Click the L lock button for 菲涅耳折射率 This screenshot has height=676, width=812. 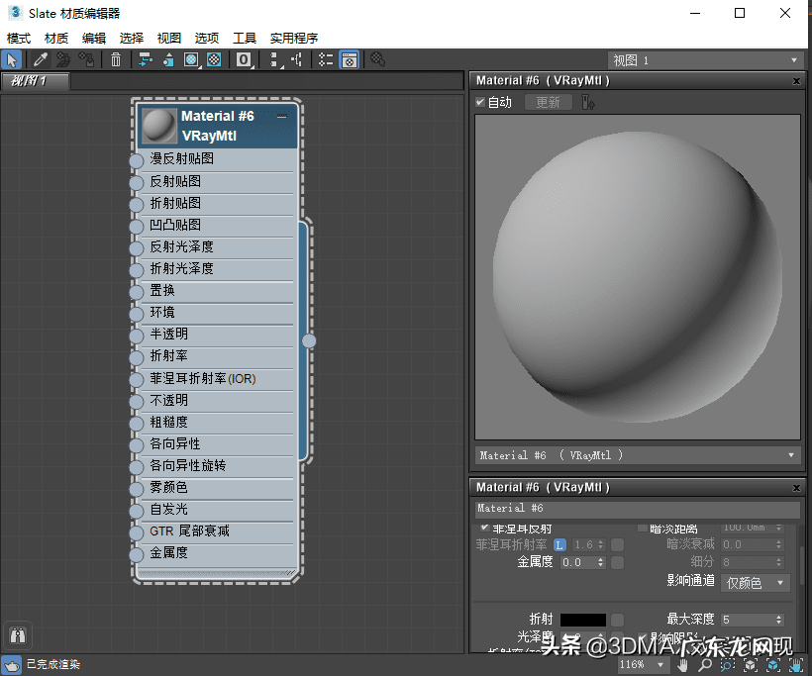click(x=559, y=544)
